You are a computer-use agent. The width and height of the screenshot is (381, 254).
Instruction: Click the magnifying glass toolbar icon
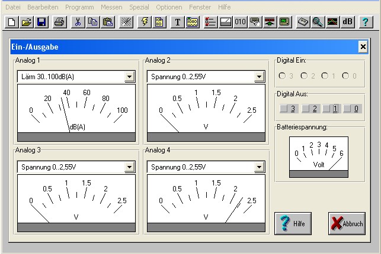pos(318,22)
